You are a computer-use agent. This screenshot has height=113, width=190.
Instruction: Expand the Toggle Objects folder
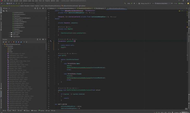pyautogui.click(x=9, y=33)
